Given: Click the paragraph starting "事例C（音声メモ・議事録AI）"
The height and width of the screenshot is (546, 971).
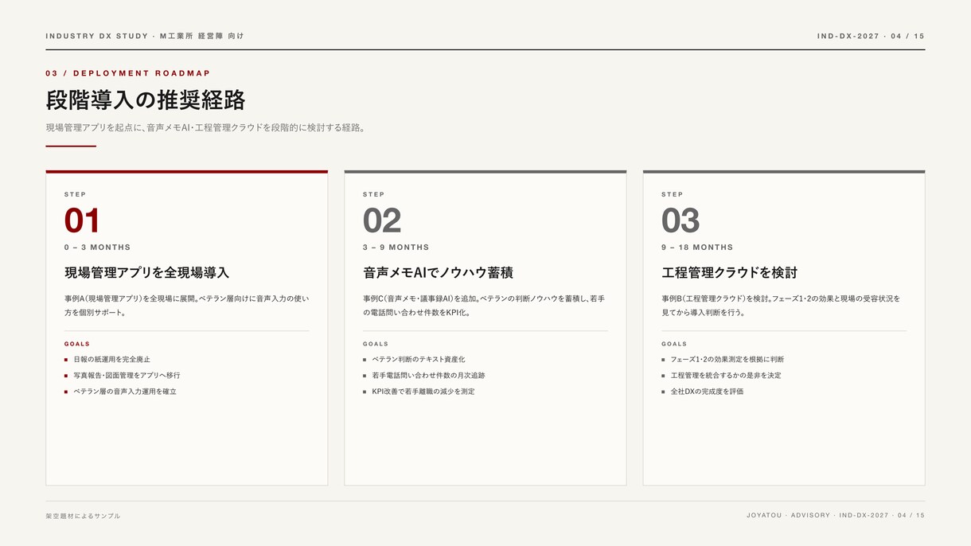Looking at the screenshot, I should tap(484, 306).
